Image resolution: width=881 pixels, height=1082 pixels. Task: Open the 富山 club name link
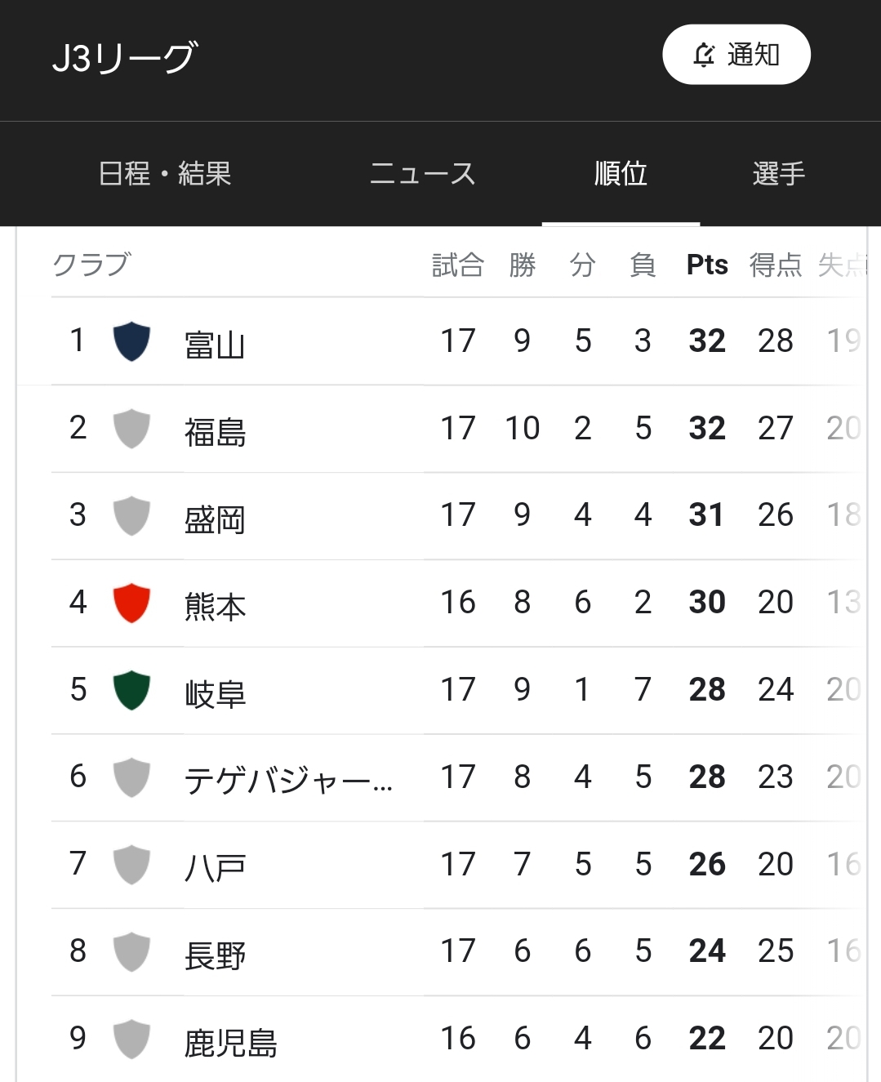215,345
